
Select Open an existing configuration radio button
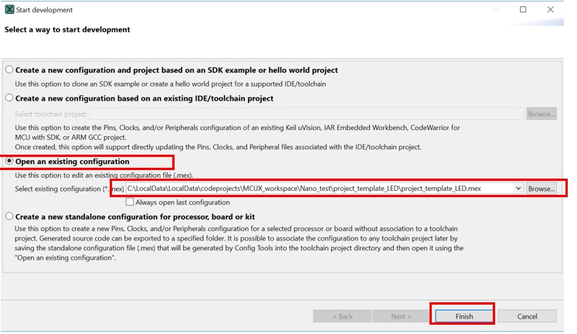point(10,162)
